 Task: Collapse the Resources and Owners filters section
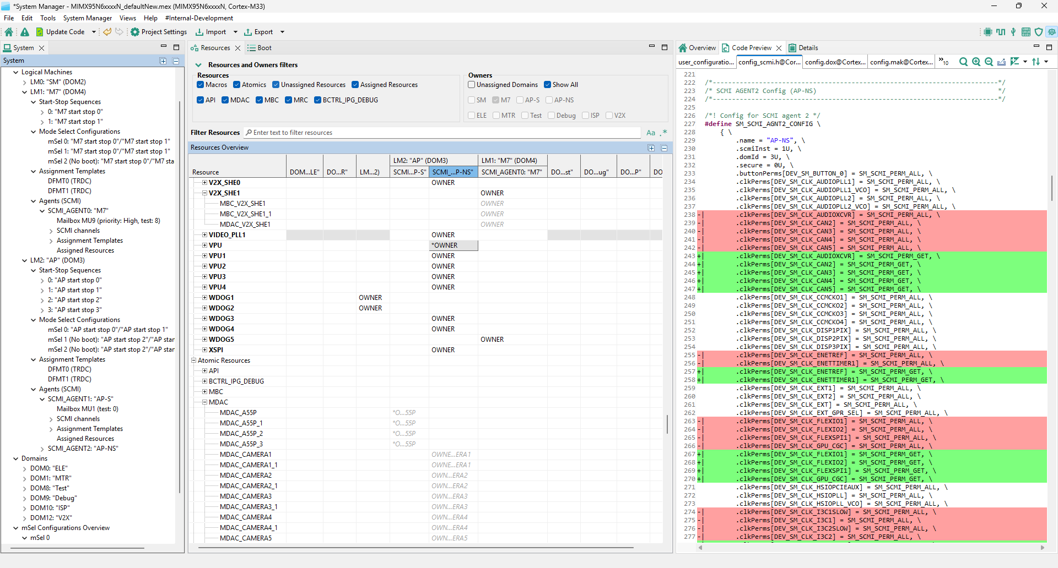(x=198, y=65)
